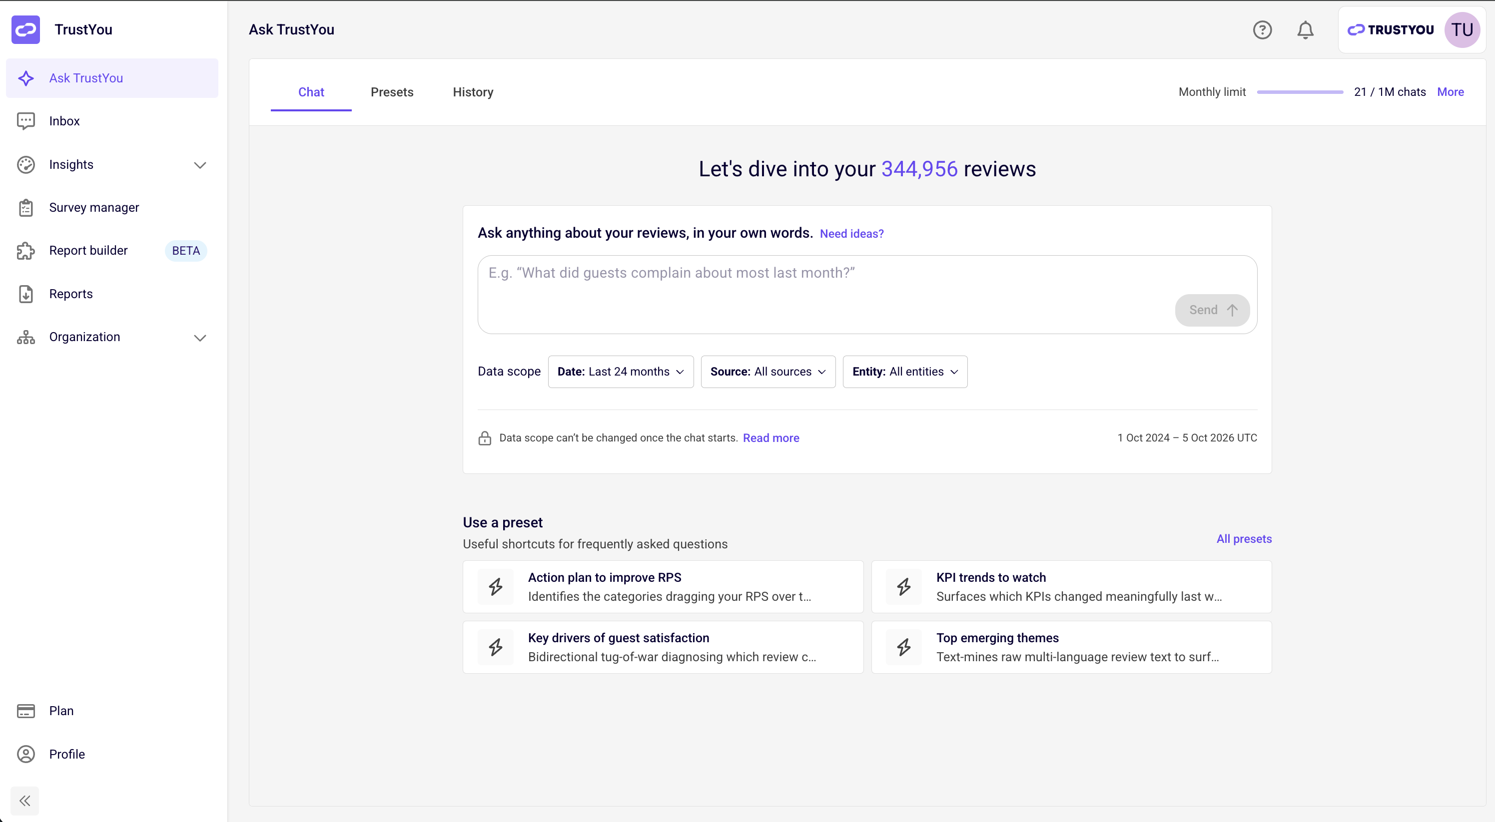Click the TrustYou logo icon in sidebar
Viewport: 1495px width, 822px height.
[25, 29]
